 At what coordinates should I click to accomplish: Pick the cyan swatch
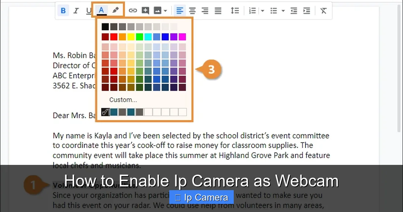148,37
